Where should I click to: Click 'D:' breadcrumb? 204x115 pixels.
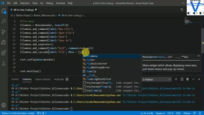click(12, 15)
